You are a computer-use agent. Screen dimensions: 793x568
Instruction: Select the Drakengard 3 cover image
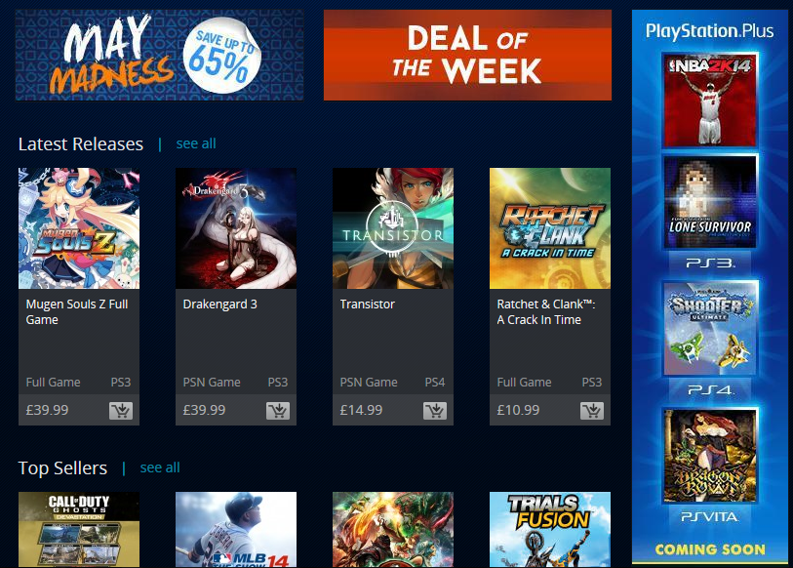[x=236, y=228]
